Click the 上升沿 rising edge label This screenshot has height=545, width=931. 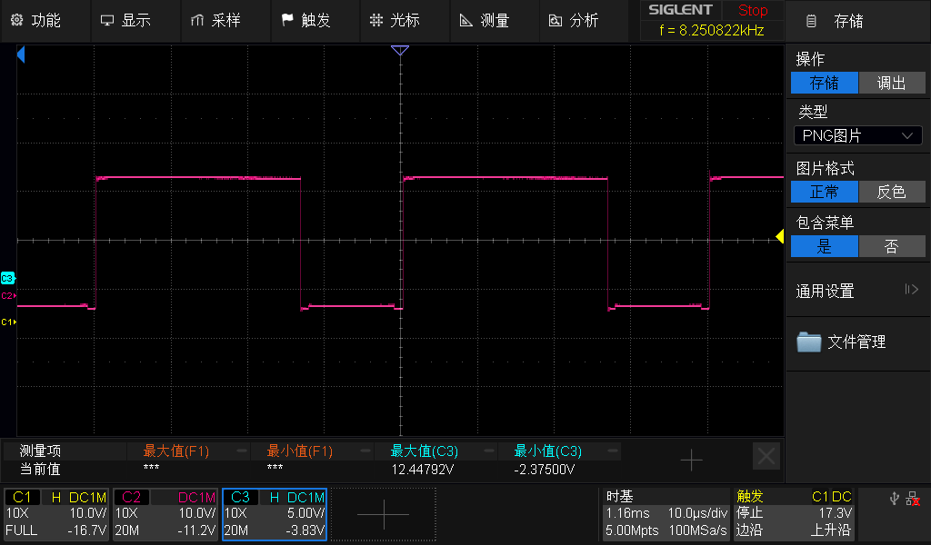coord(831,530)
